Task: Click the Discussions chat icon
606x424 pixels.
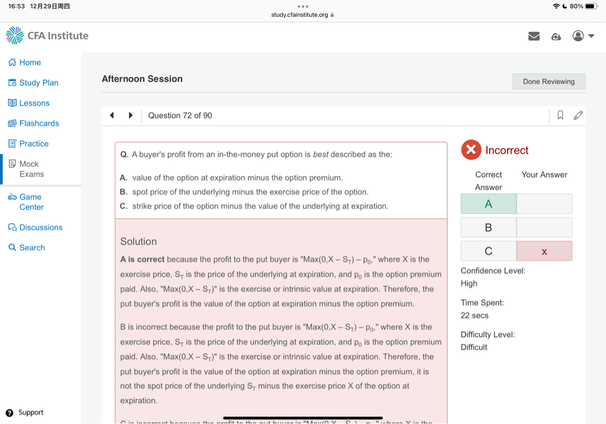Action: click(x=12, y=227)
